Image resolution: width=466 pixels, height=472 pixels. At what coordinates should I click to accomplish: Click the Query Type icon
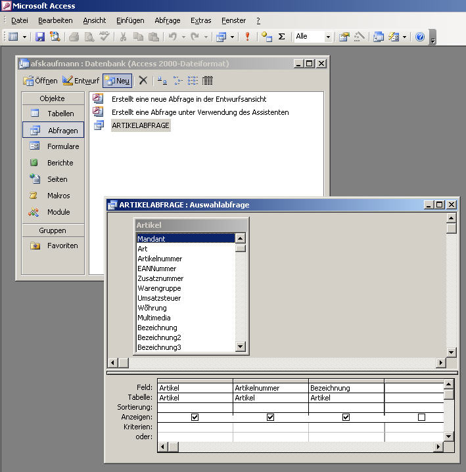221,37
